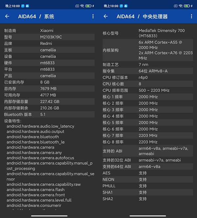Tap the clock 晚上10:00 on left screen

click(x=12, y=6)
